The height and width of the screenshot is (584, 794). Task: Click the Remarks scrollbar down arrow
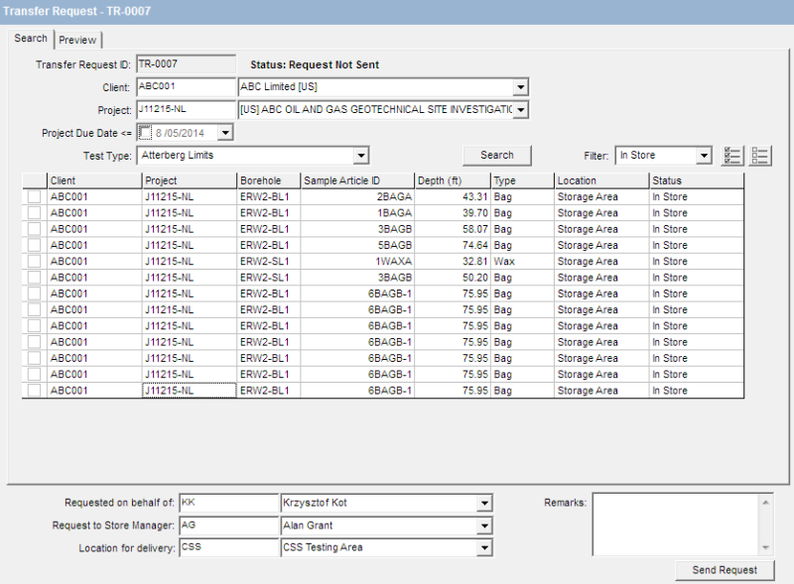765,549
